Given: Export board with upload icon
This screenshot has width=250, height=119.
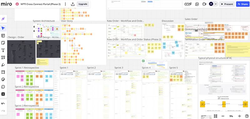Looking at the screenshot, I should click(73, 4).
